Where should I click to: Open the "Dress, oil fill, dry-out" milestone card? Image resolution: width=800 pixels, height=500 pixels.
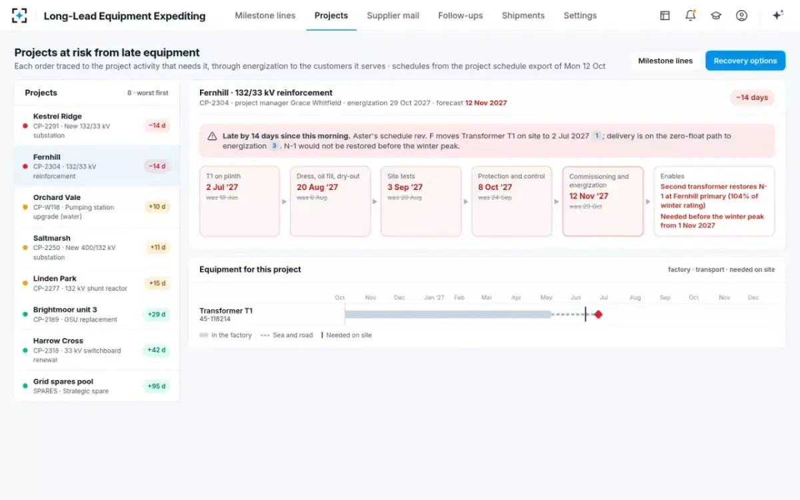coord(331,201)
